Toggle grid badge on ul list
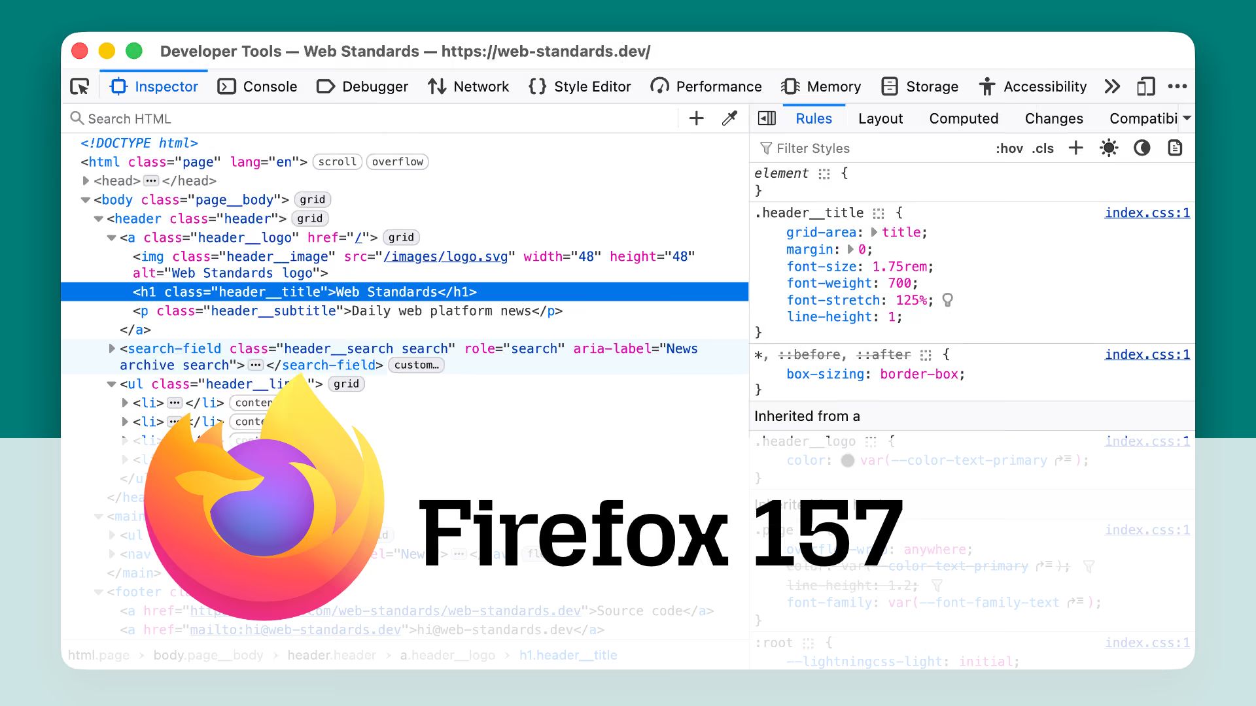 pyautogui.click(x=347, y=384)
